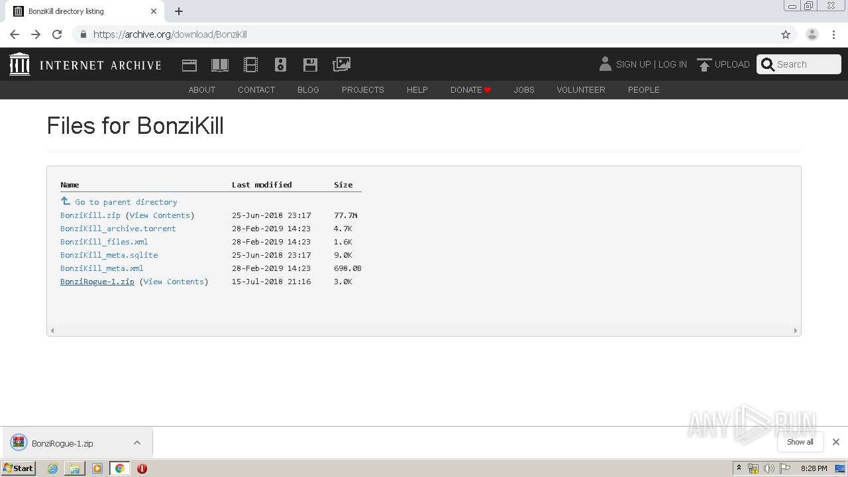Open Windows Media Player taskbar icon

[97, 468]
